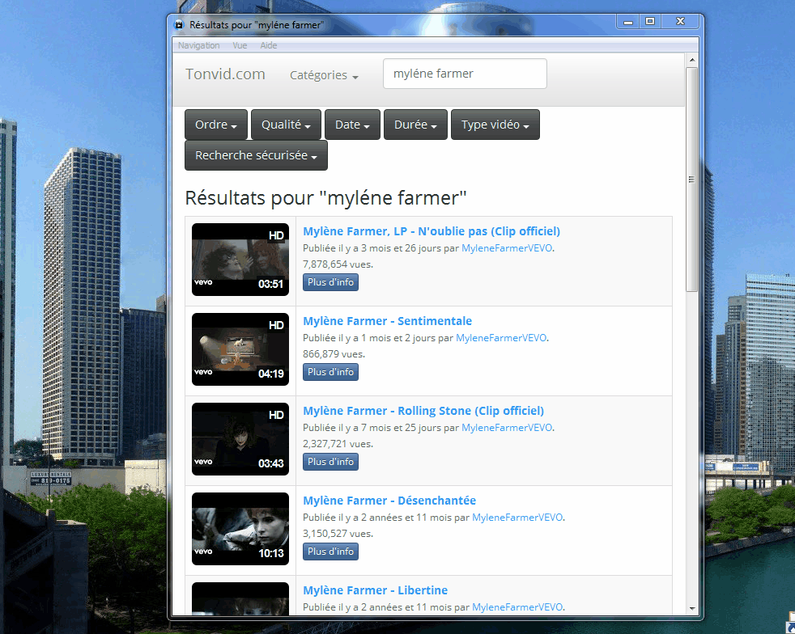
Task: Open the Ordre sort dropdown
Action: (x=216, y=125)
